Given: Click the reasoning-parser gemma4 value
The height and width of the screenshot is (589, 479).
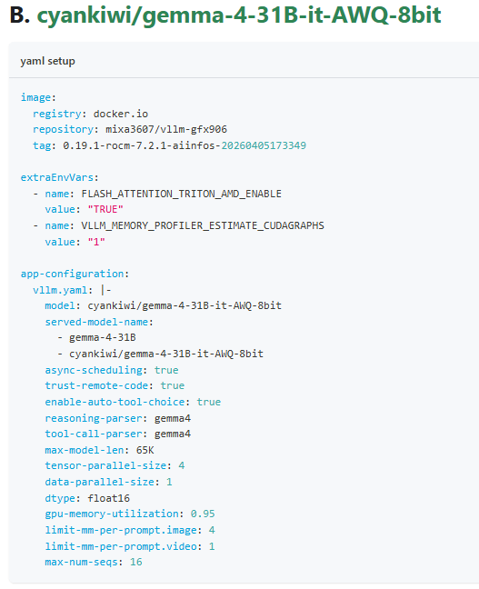Looking at the screenshot, I should (173, 418).
